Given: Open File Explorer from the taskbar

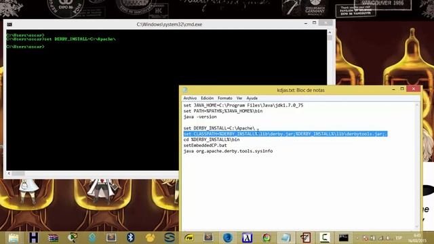Looking at the screenshot, I should coord(14,238).
